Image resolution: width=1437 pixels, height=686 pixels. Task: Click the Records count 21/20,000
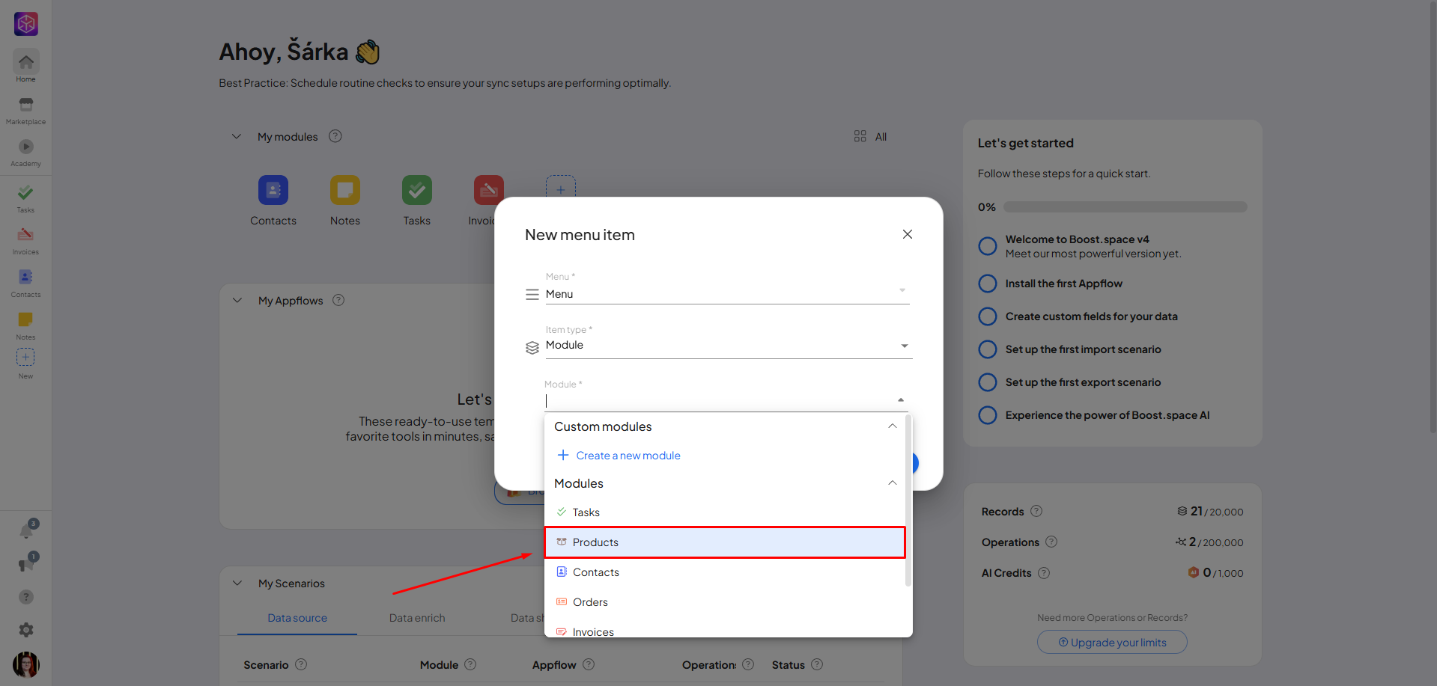tap(1210, 512)
